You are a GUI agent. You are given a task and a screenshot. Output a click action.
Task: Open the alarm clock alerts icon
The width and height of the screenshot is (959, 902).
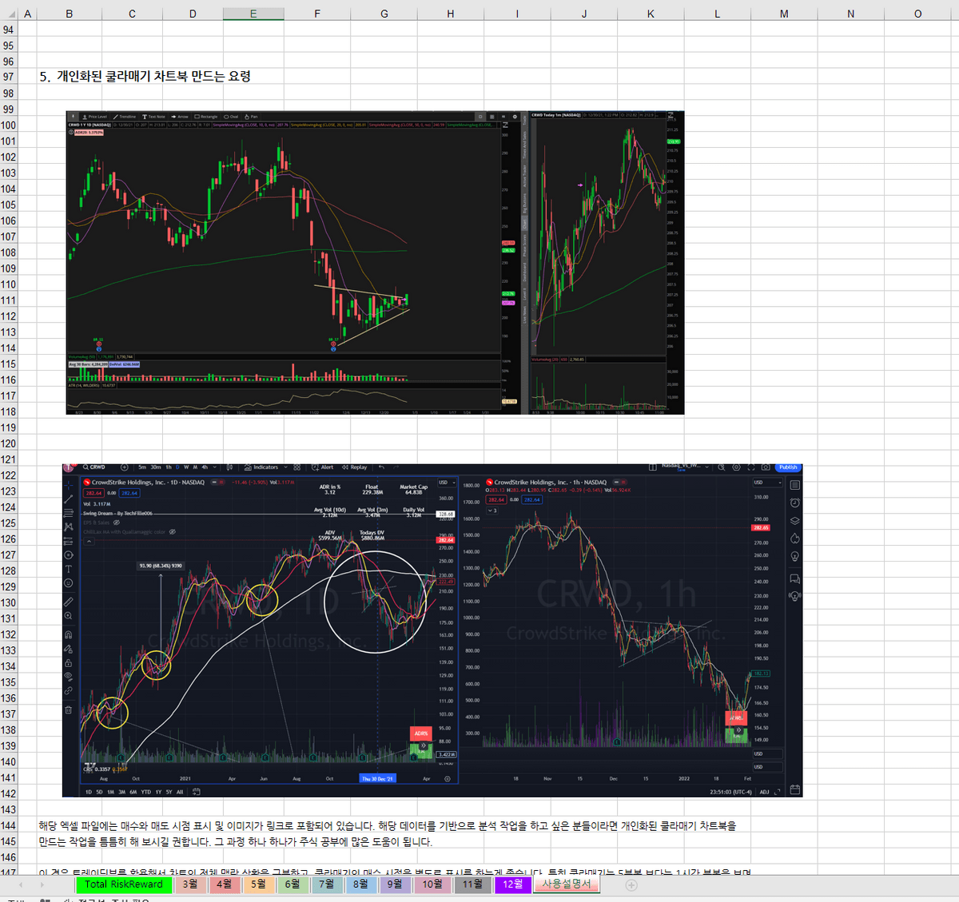coord(794,503)
